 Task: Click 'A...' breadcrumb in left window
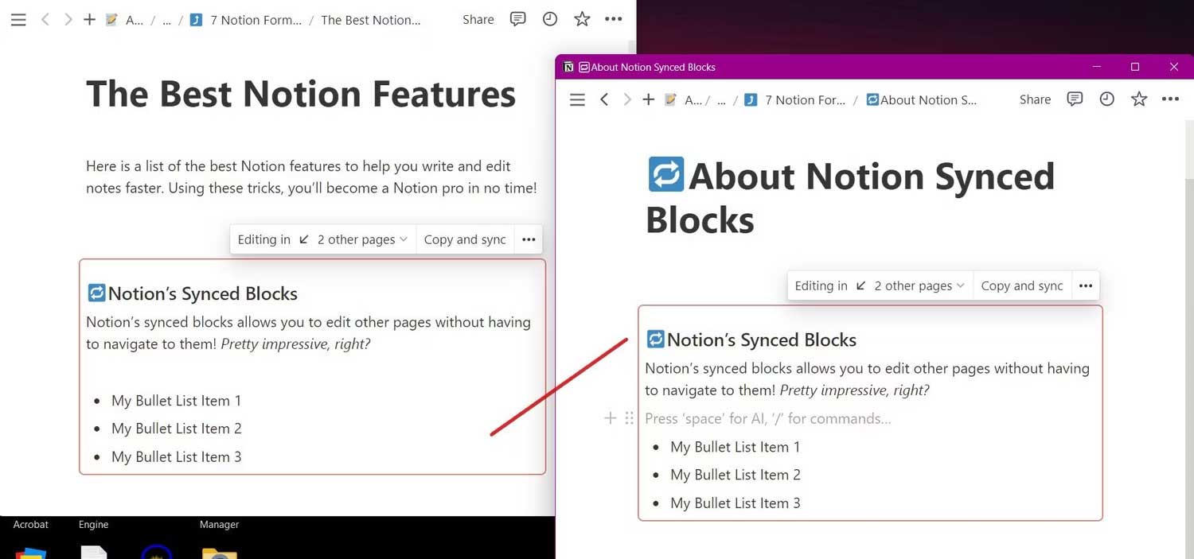[125, 20]
